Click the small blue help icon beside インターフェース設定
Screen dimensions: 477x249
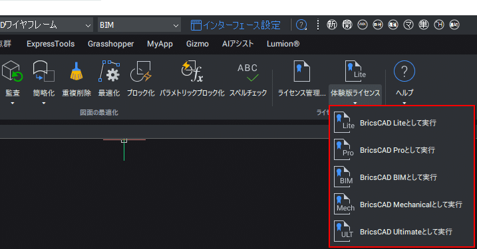coord(301,25)
